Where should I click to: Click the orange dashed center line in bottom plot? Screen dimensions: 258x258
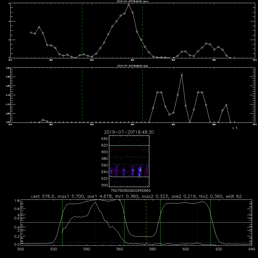click(146, 222)
